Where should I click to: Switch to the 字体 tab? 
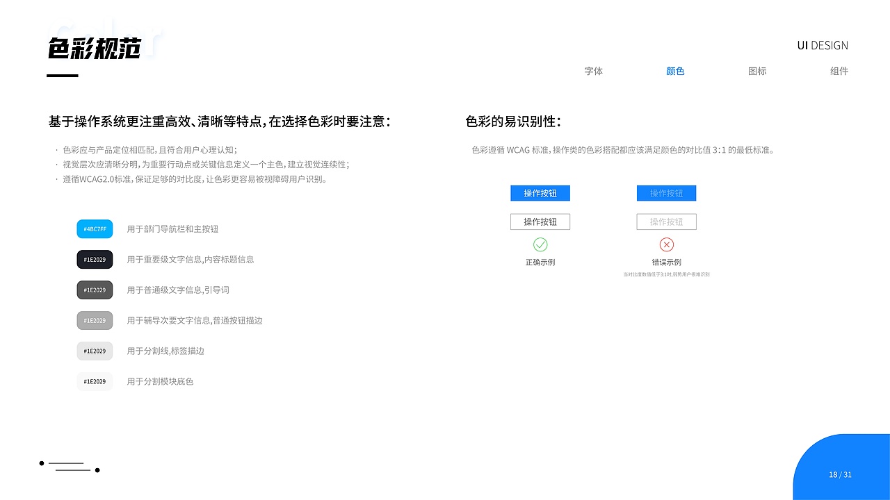point(594,71)
